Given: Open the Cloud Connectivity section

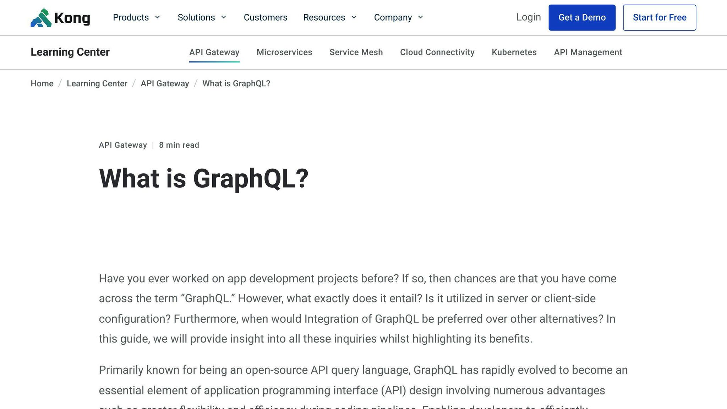Looking at the screenshot, I should 437,52.
